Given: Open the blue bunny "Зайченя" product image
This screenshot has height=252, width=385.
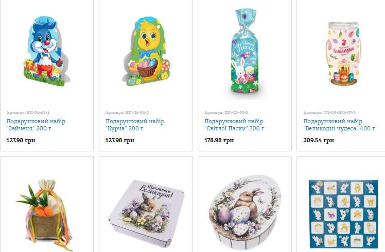Looking at the screenshot, I should [47, 51].
